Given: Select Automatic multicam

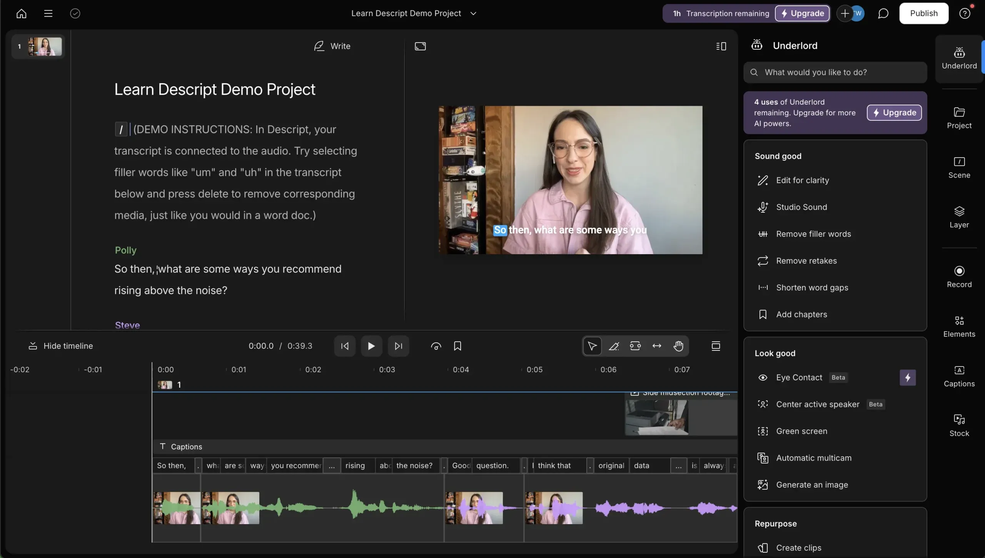Looking at the screenshot, I should coord(835,458).
